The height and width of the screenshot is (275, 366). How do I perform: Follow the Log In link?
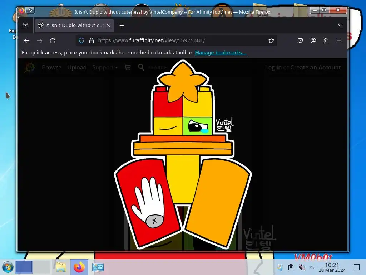(x=273, y=67)
